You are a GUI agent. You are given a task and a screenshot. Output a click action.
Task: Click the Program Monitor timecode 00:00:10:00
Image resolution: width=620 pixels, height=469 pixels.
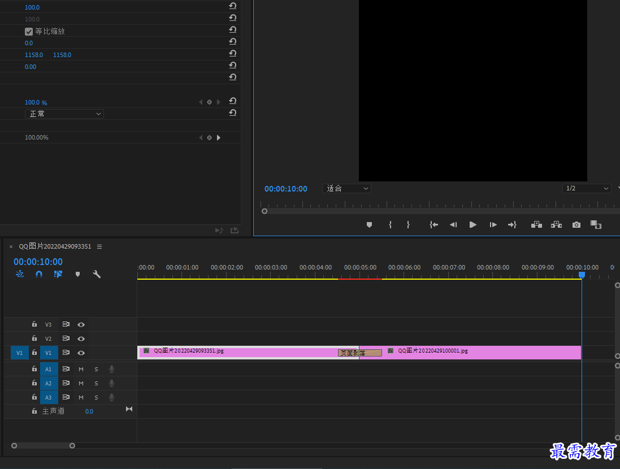(285, 189)
